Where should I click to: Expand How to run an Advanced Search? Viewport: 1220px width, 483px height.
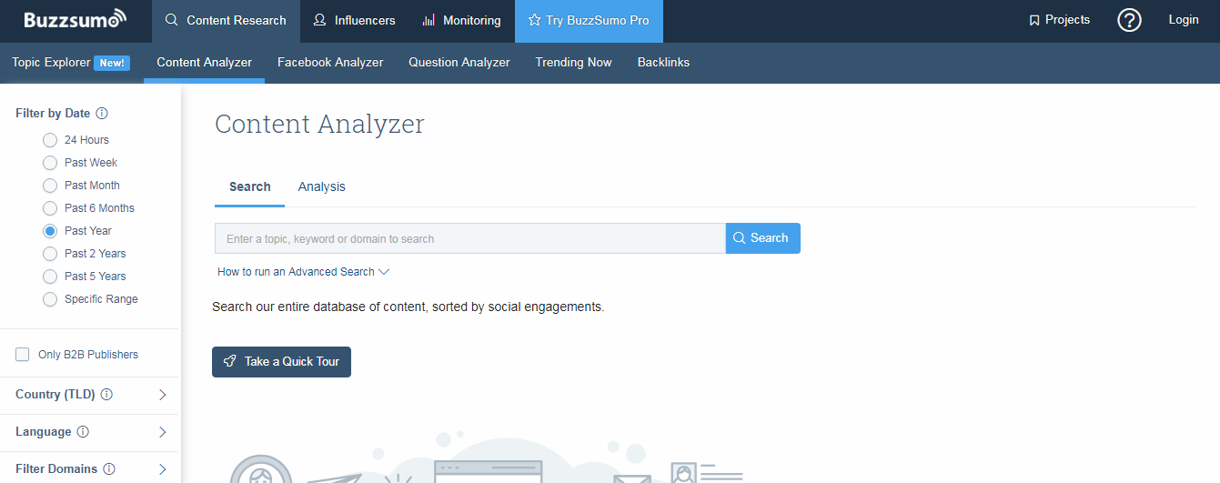point(304,272)
